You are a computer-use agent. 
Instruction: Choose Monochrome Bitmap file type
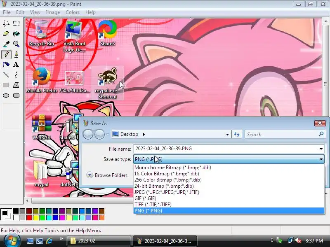tap(229, 168)
